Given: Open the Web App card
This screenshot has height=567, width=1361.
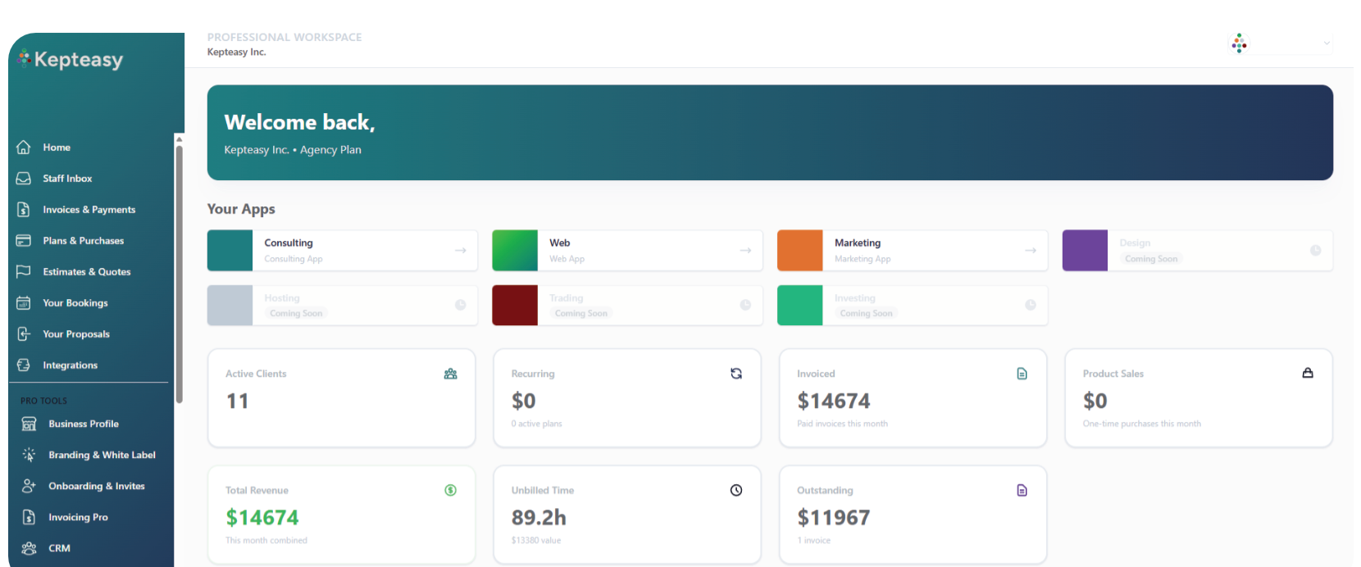Looking at the screenshot, I should point(627,251).
